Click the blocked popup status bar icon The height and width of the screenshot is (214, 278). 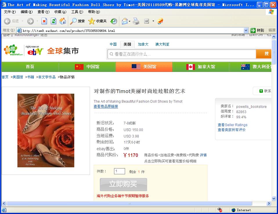point(220,210)
